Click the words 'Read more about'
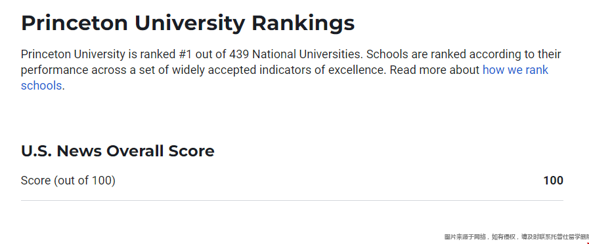Viewport: 589px width, 244px height. click(x=435, y=70)
